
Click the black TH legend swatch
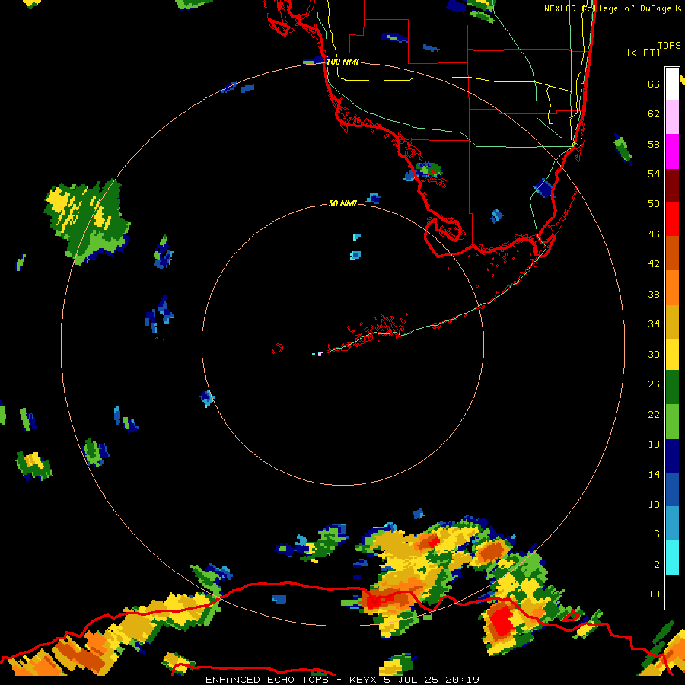click(672, 592)
